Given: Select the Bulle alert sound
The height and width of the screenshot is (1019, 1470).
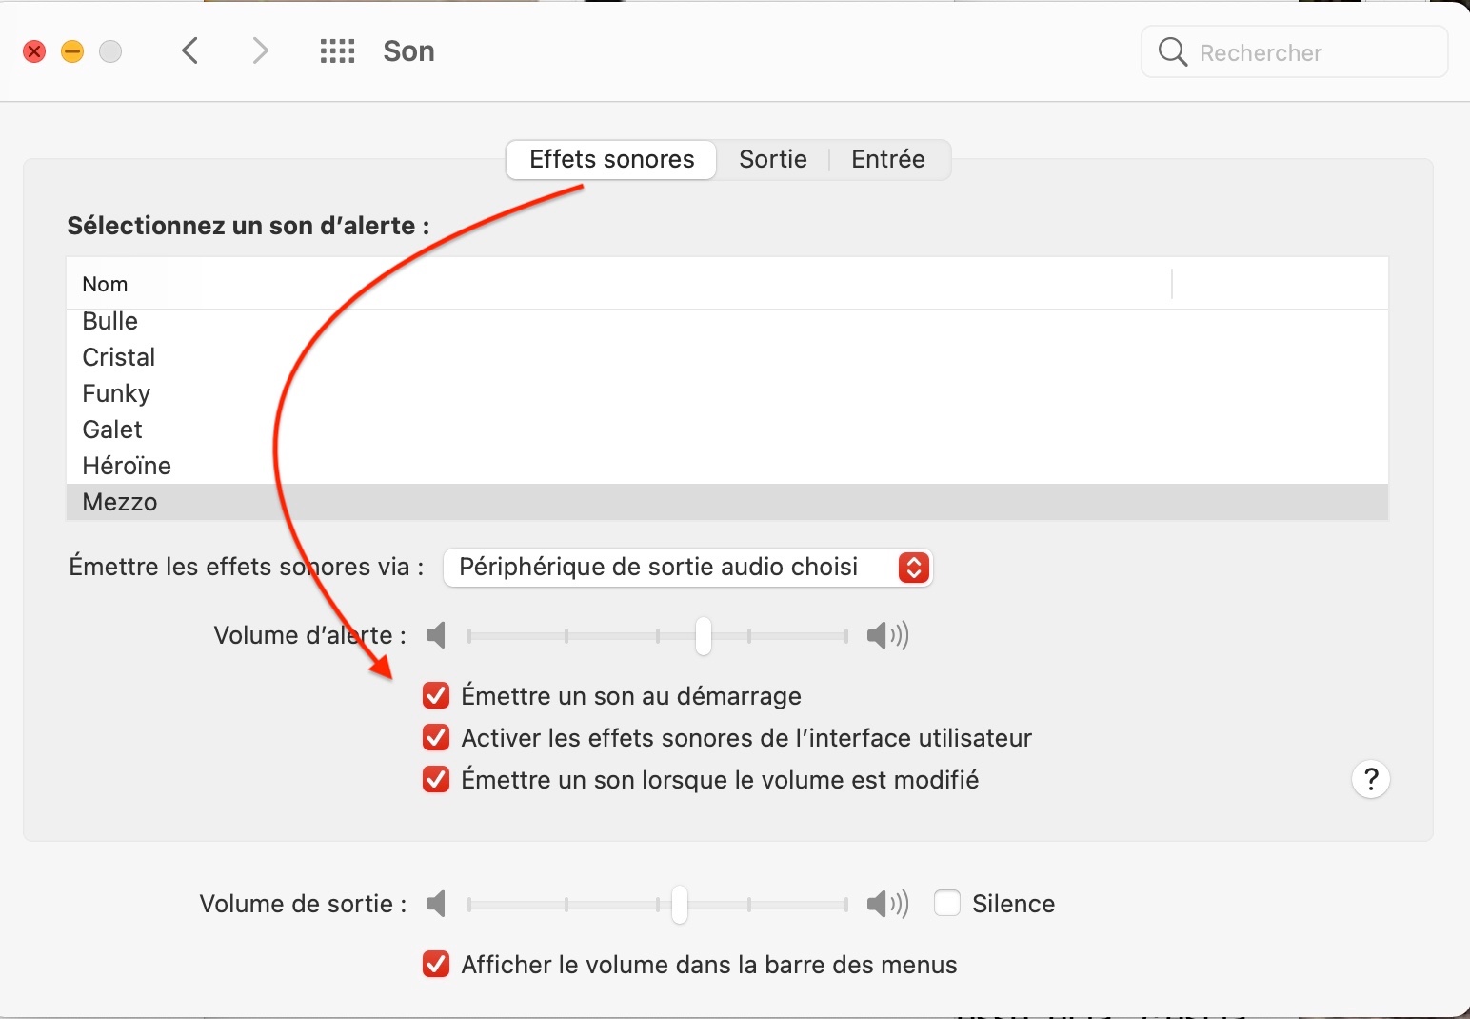Looking at the screenshot, I should click(727, 321).
